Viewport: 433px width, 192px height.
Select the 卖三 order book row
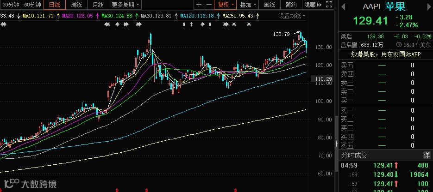coord(385,83)
